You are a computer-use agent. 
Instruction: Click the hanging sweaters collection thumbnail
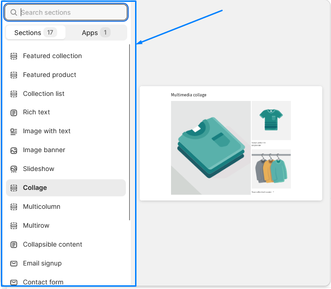[271, 169]
